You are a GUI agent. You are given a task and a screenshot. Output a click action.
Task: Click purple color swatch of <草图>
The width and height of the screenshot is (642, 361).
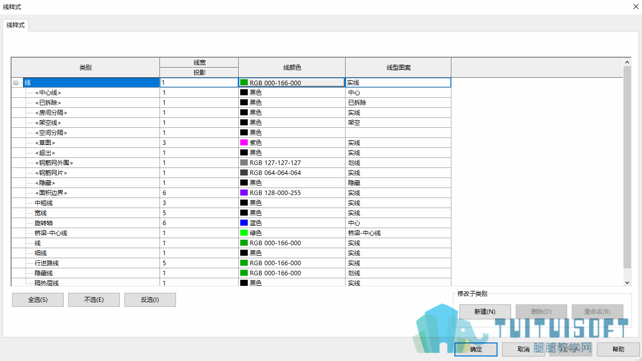(x=244, y=143)
